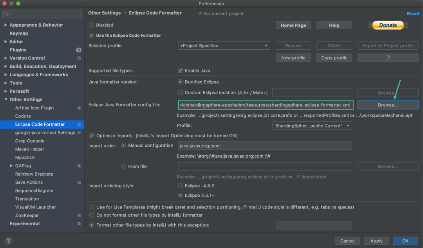Open help via the circled ? icon bottom-left
The width and height of the screenshot is (423, 248).
tap(8, 241)
